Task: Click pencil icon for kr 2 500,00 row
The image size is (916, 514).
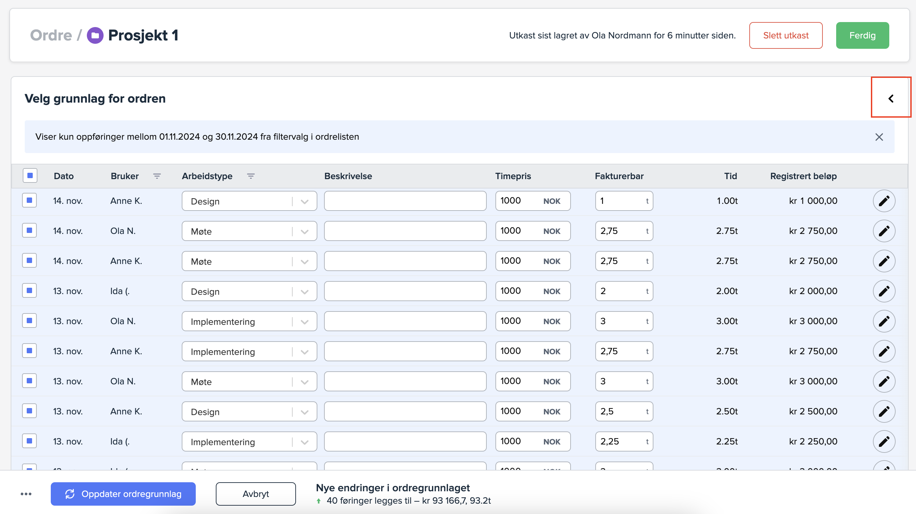Action: (x=884, y=411)
